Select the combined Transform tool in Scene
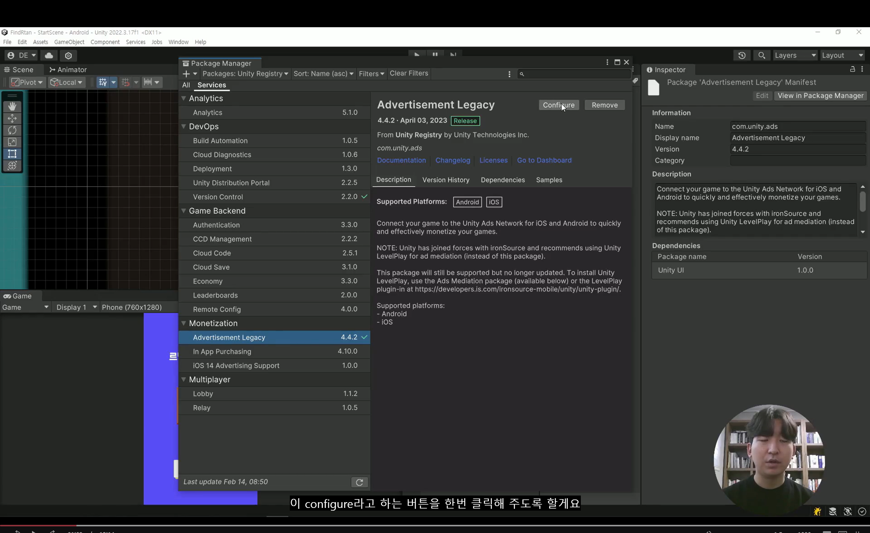870x533 pixels. [x=12, y=166]
